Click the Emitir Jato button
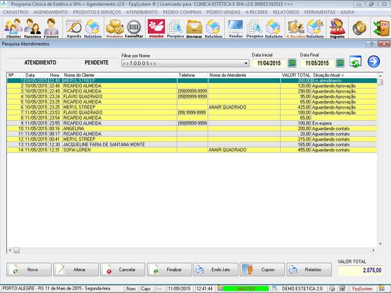 [216, 270]
